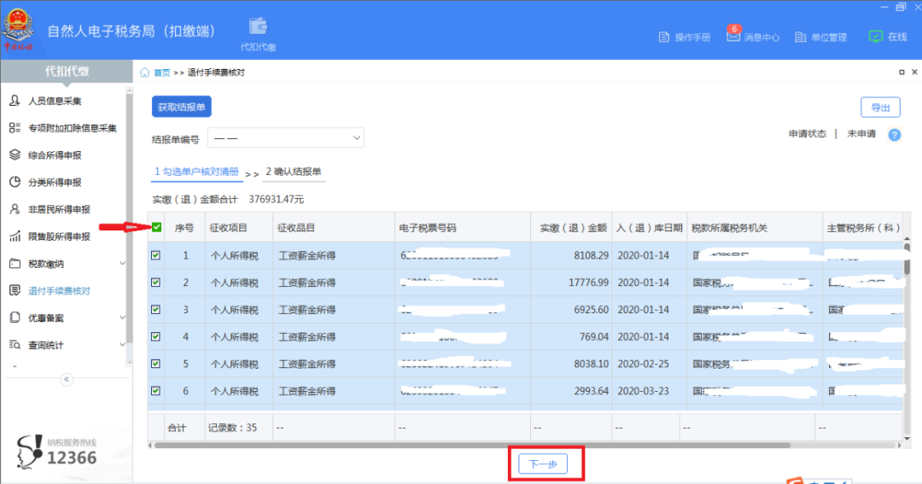
Task: Click the 人员信息采集 person icon
Action: coord(15,101)
